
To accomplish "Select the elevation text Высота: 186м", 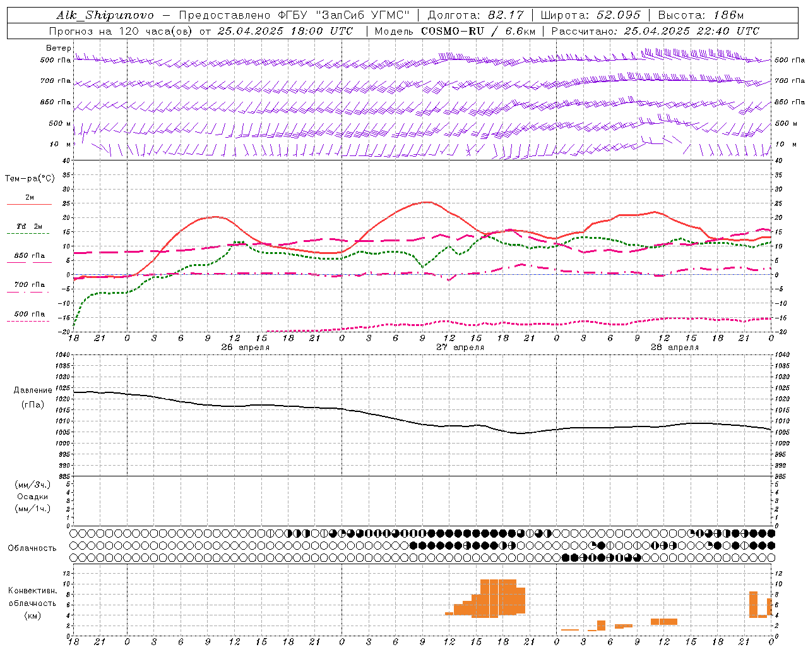I will (x=701, y=15).
